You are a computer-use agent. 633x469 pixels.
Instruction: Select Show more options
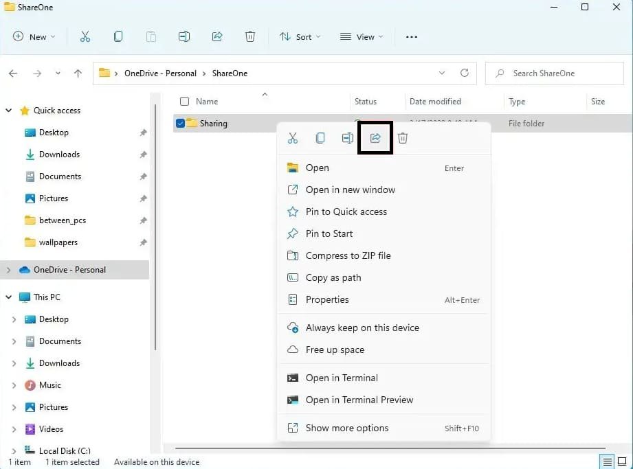pyautogui.click(x=347, y=428)
